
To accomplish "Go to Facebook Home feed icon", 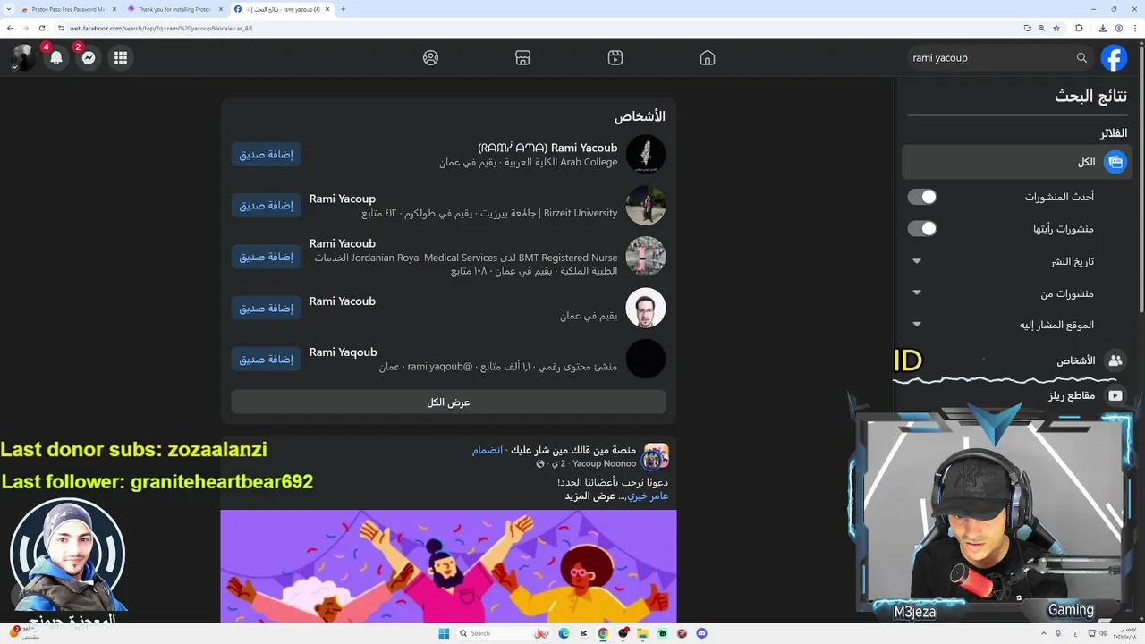I will pos(708,58).
